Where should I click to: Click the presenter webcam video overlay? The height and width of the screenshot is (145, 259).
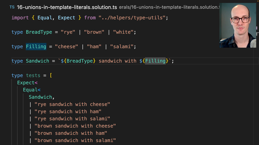tap(238, 25)
